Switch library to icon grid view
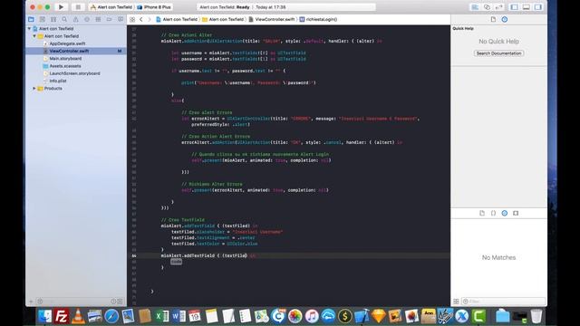The width and height of the screenshot is (580, 326). (x=456, y=302)
